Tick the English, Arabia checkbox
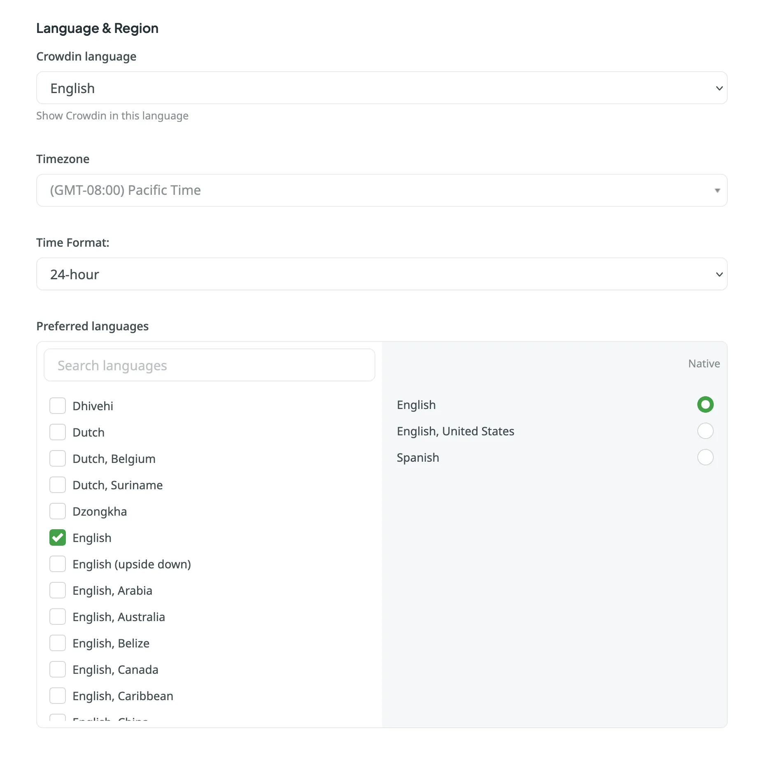 [58, 591]
